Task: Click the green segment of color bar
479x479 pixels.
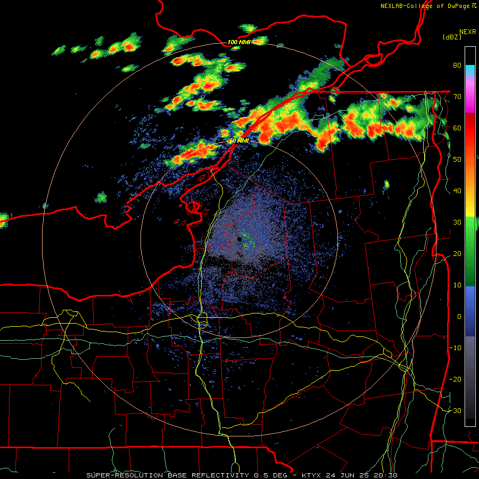Action: point(470,251)
